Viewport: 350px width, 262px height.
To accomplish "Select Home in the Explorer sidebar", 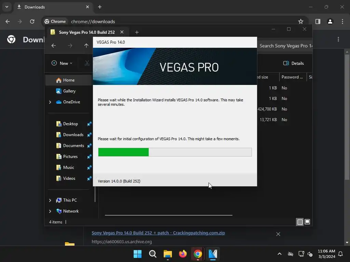I will 68,80.
